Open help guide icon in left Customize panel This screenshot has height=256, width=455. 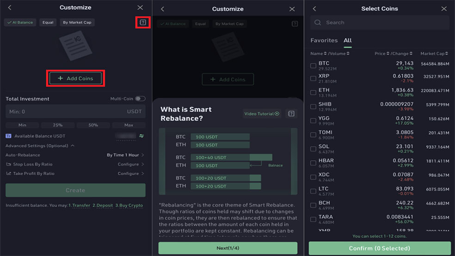click(143, 22)
